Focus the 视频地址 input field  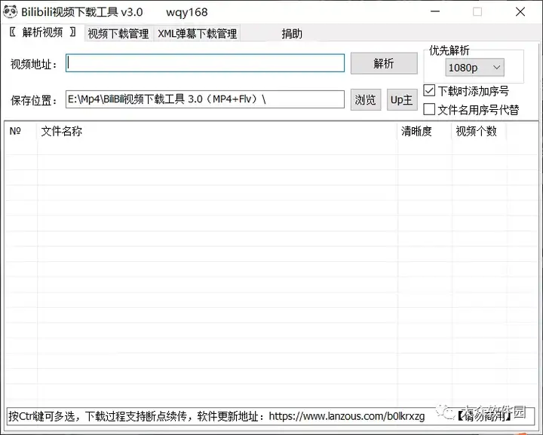(205, 63)
